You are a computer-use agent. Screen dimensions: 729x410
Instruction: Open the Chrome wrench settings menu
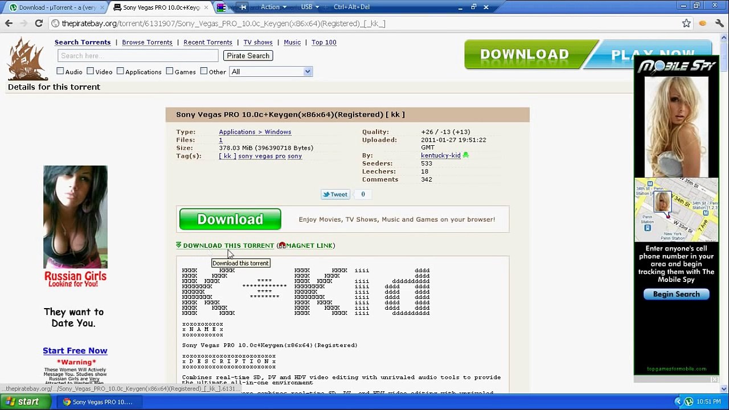[x=719, y=23]
